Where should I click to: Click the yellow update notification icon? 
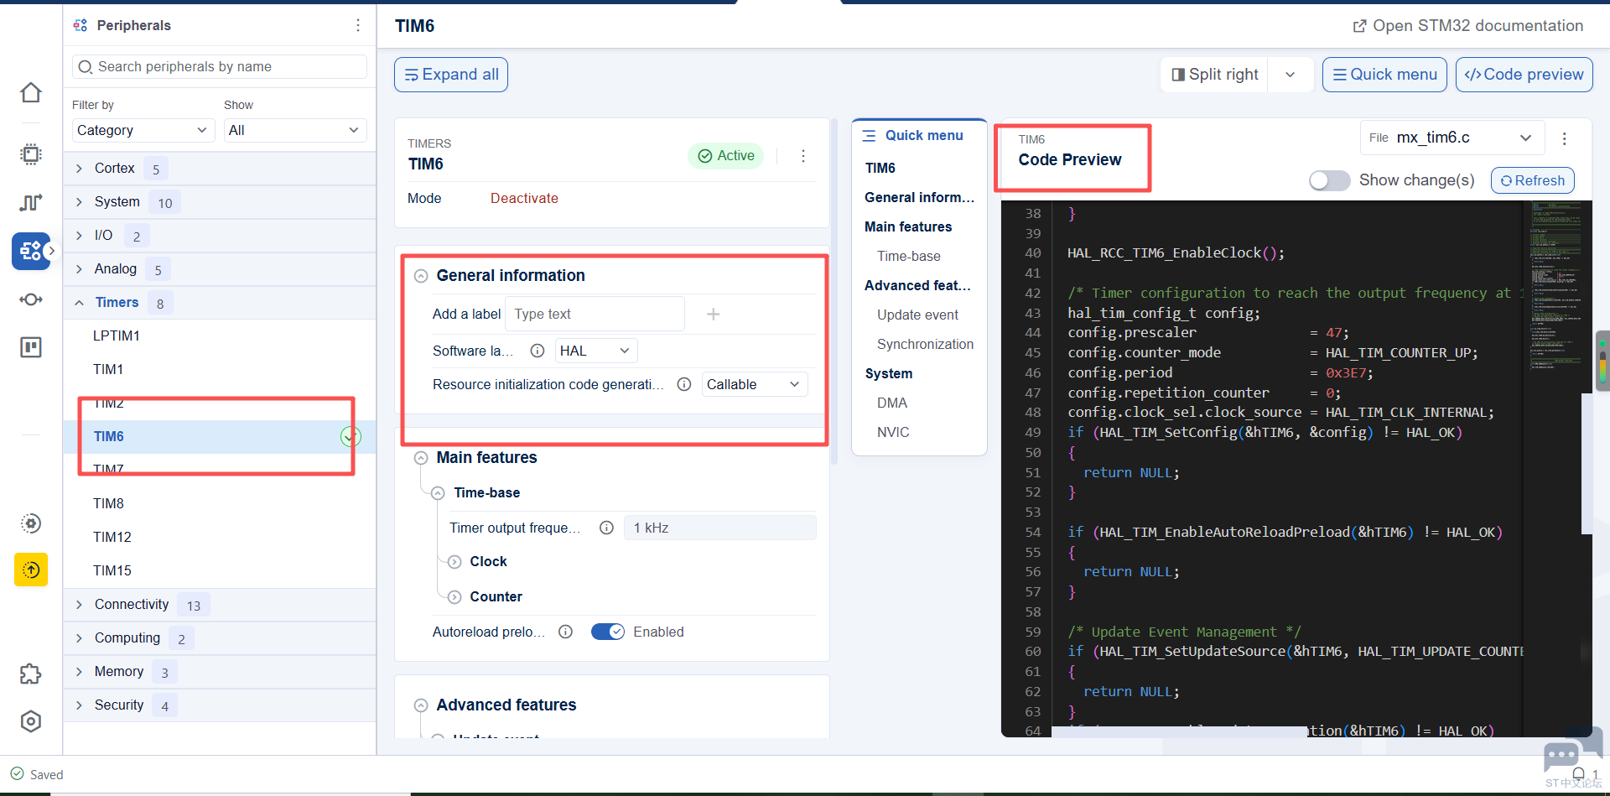(31, 570)
